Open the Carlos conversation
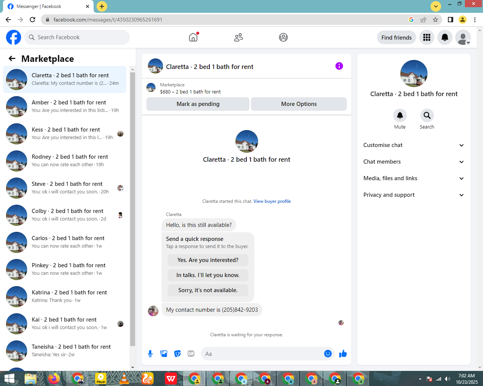 65,242
